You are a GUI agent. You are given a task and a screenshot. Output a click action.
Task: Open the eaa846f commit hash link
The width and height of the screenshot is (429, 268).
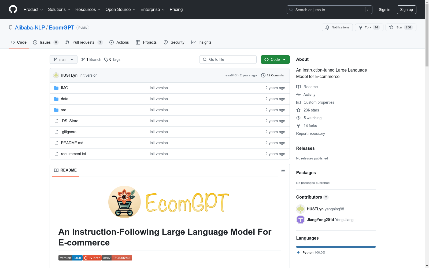click(231, 75)
